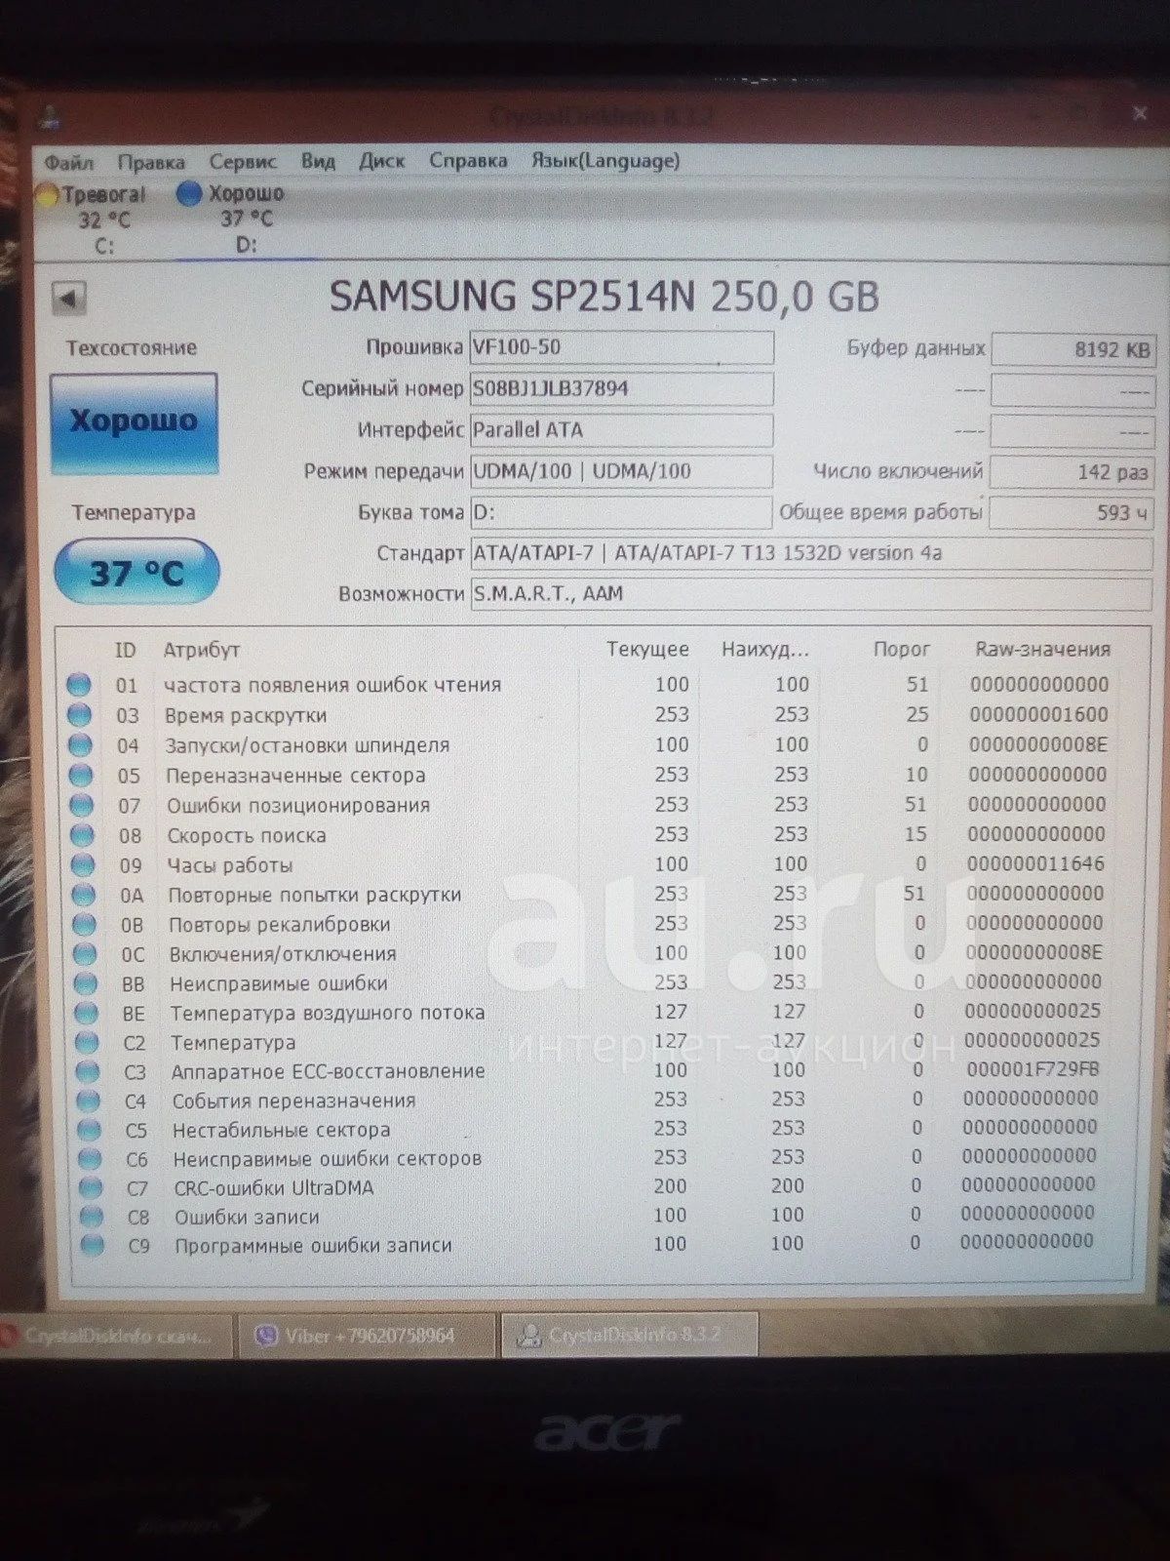This screenshot has height=1561, width=1170.
Task: Select the Температура воздушного потока row
Action: pos(590,1012)
